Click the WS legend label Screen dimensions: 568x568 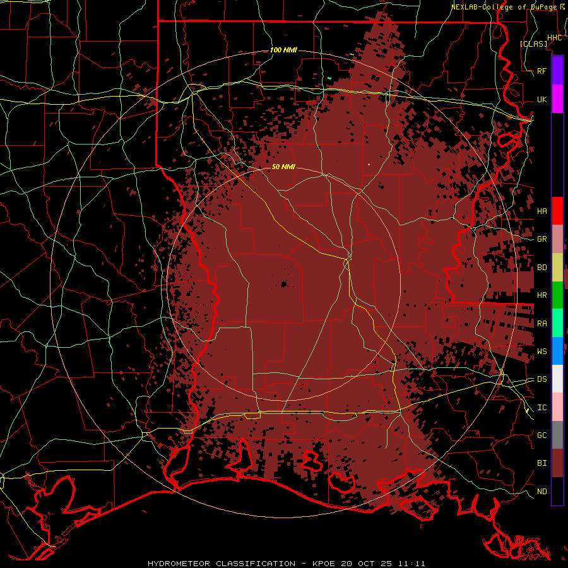(x=541, y=351)
